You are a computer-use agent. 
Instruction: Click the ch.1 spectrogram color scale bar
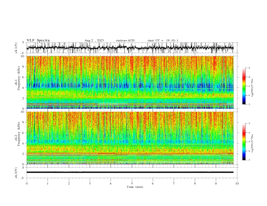point(244,86)
